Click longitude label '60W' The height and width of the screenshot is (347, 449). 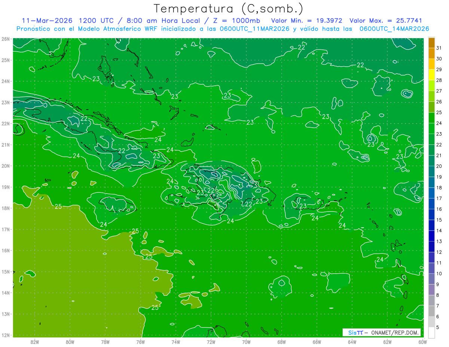pyautogui.click(x=423, y=342)
